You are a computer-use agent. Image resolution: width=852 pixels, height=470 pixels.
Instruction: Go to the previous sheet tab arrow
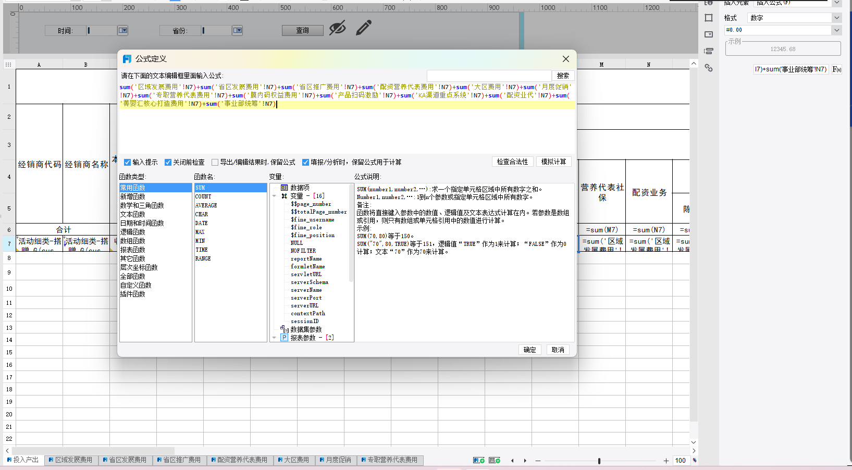point(512,461)
